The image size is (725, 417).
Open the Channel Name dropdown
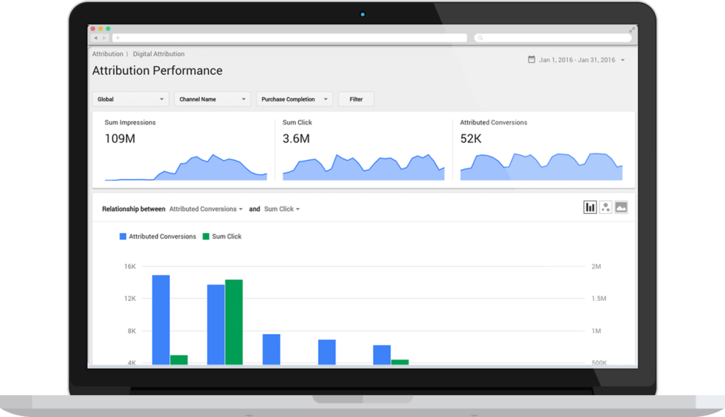212,100
